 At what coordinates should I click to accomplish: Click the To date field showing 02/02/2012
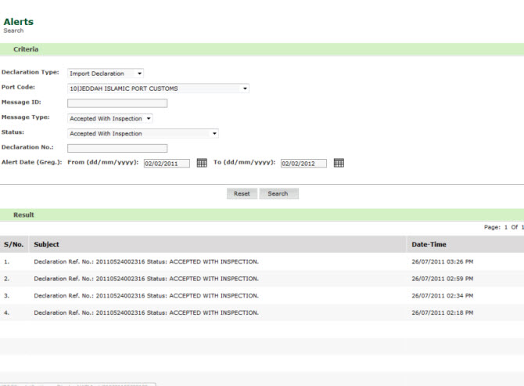click(303, 164)
